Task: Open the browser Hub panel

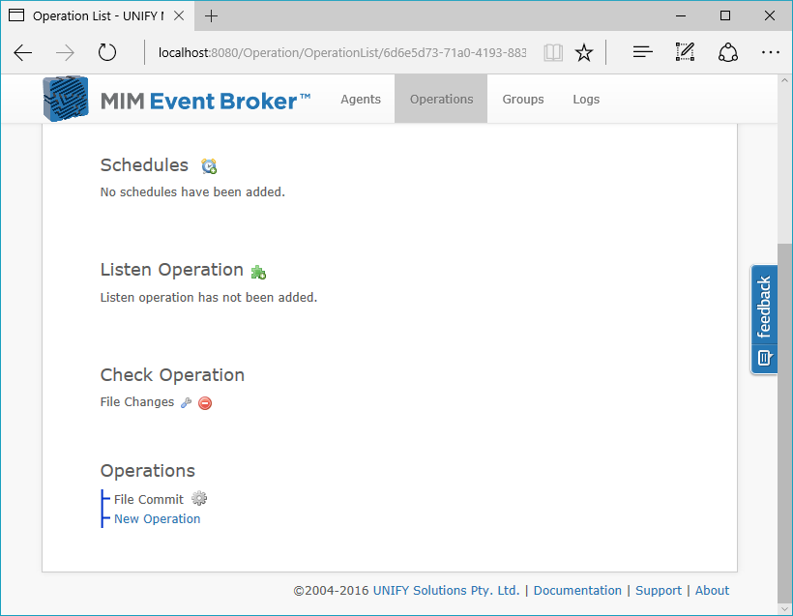Action: (643, 52)
